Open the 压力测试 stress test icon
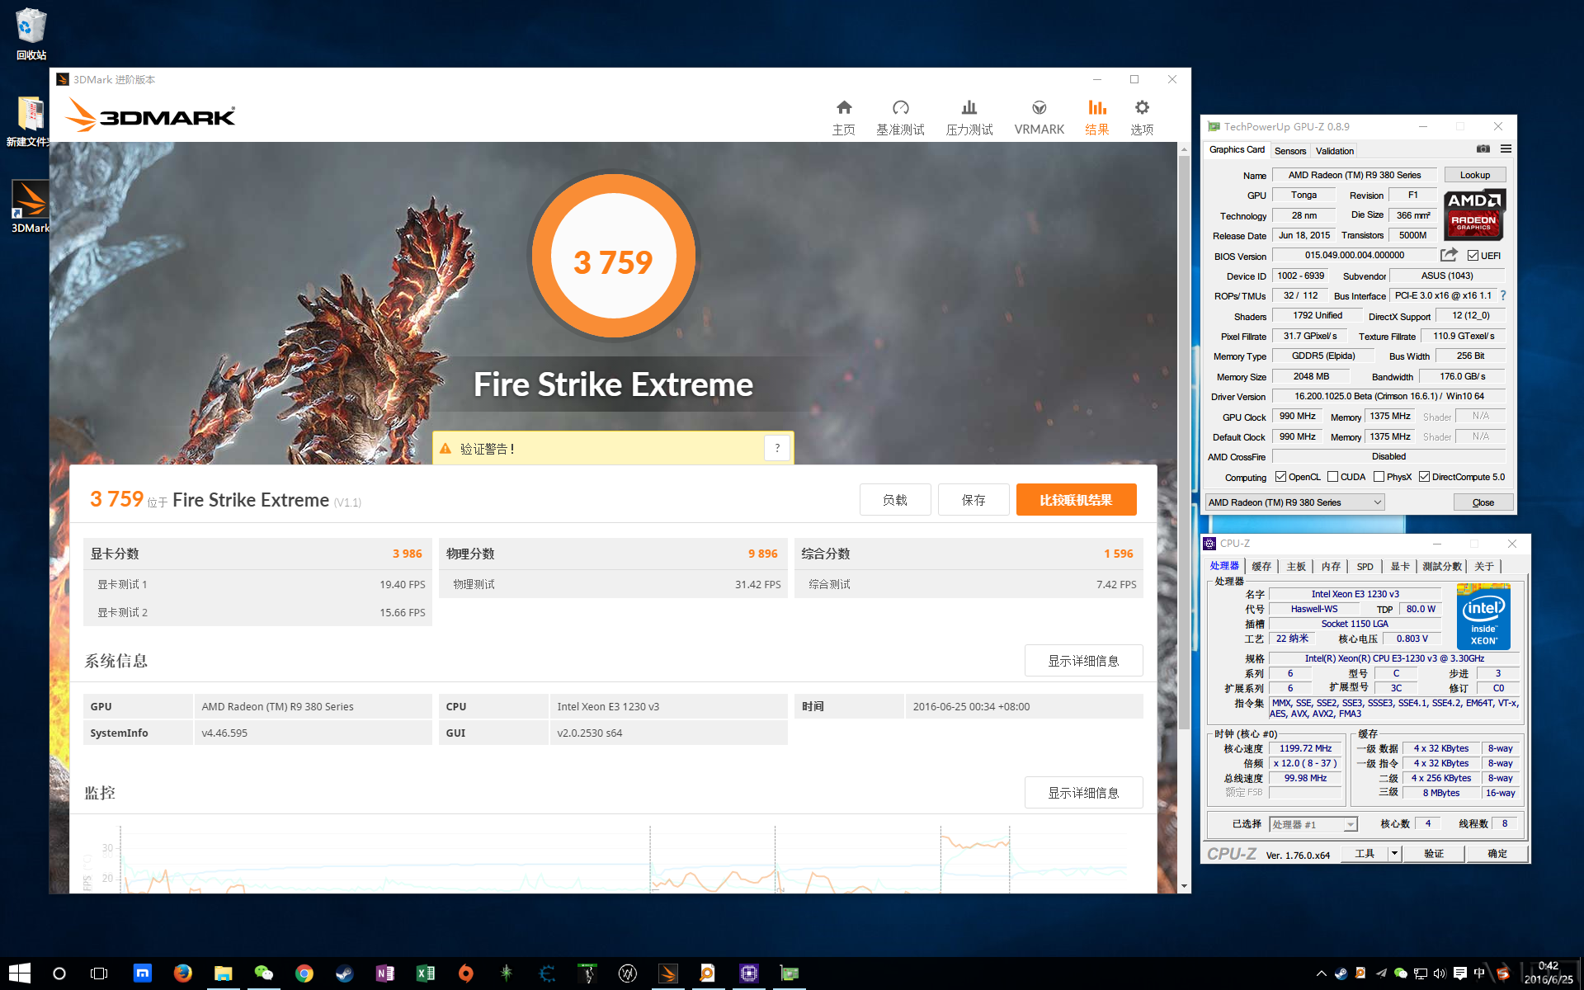1584x990 pixels. click(969, 117)
